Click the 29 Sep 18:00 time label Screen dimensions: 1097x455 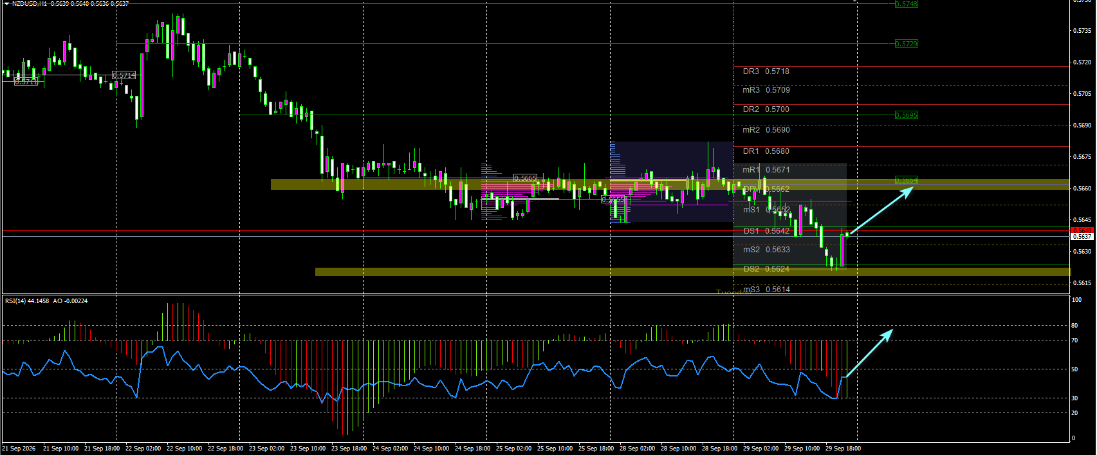coord(843,449)
